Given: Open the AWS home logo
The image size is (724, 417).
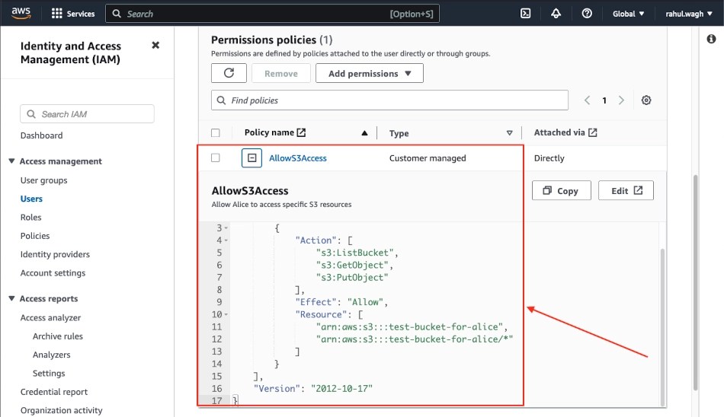Looking at the screenshot, I should [x=21, y=13].
